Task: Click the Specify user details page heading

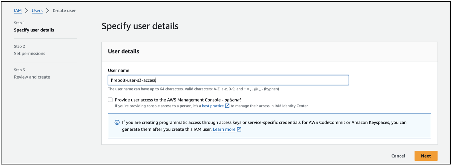Action: point(140,26)
